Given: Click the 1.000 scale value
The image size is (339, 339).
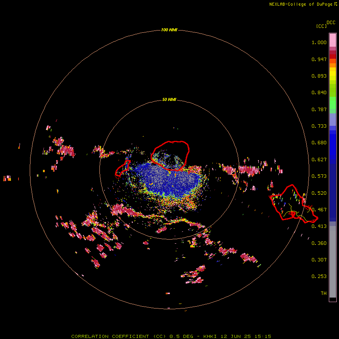Looking at the screenshot, I should point(319,42).
